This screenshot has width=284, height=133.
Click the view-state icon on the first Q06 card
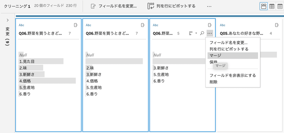76,25
